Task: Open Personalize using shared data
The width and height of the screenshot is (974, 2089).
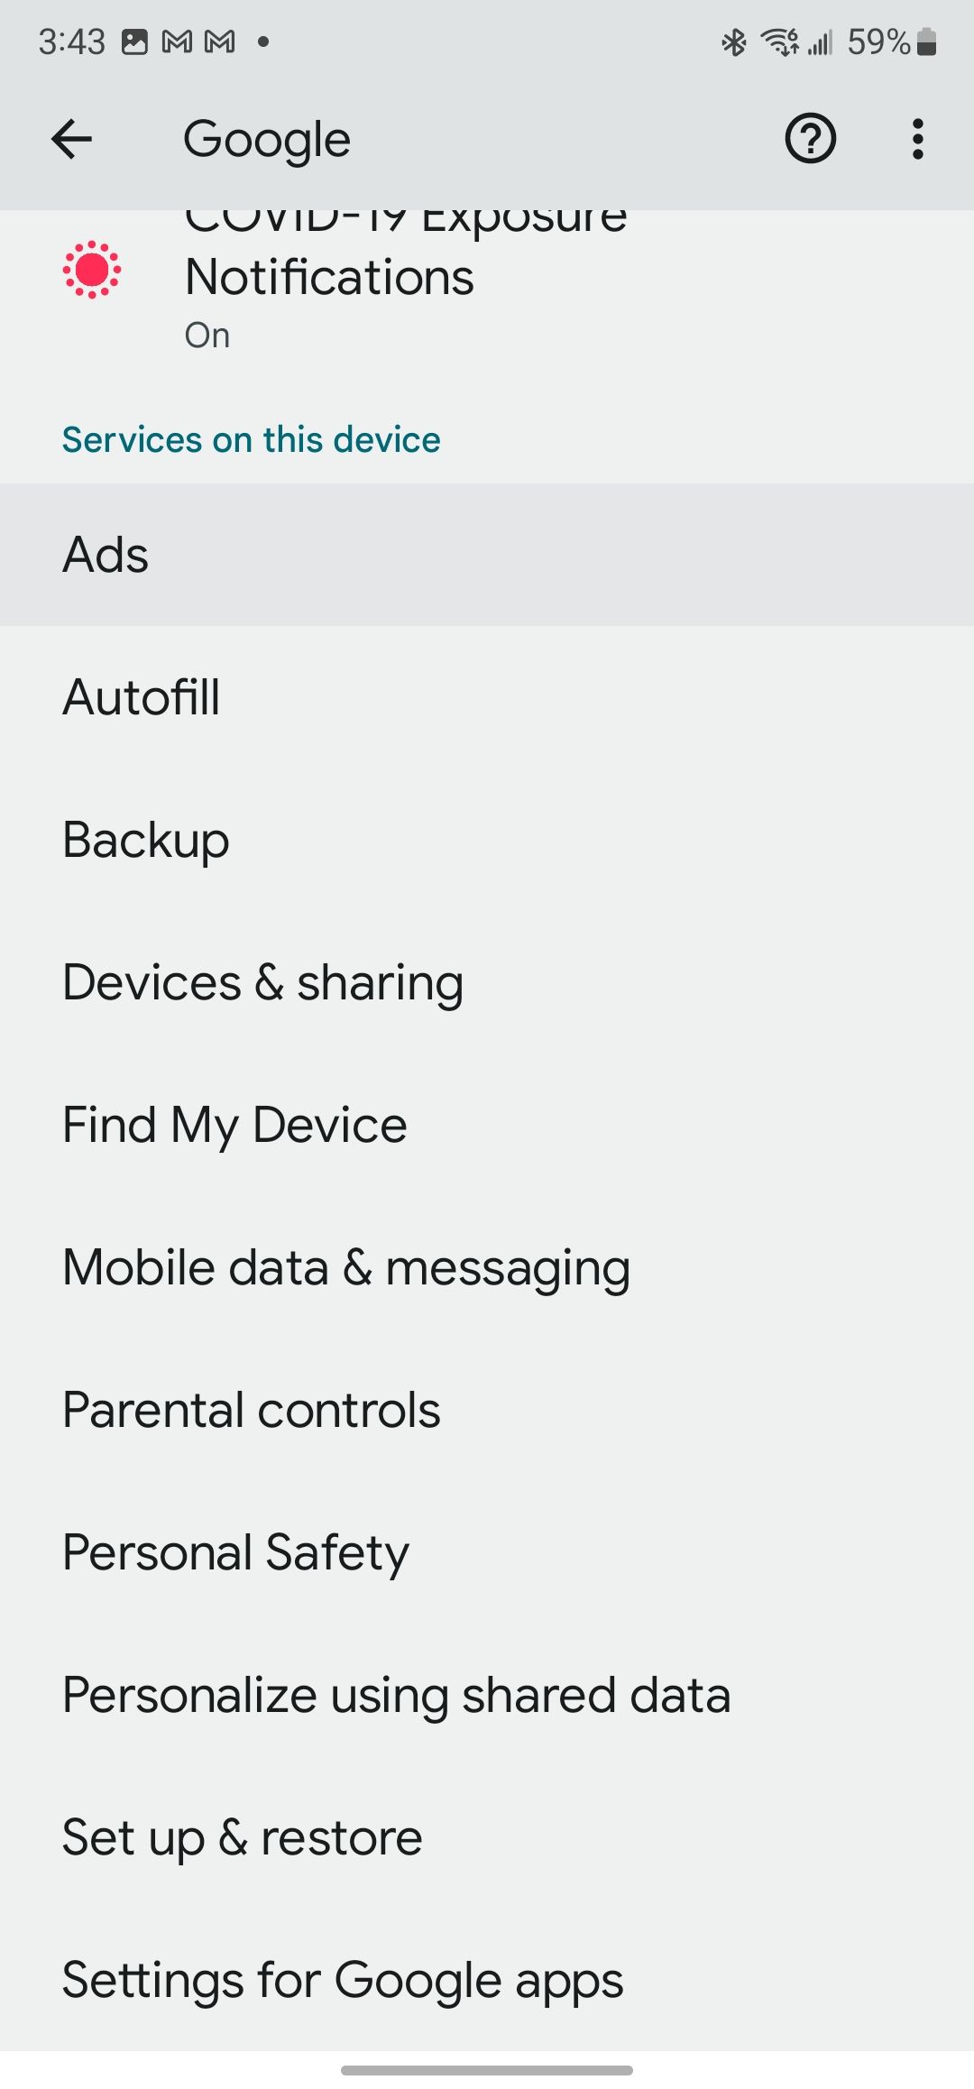Action: click(x=487, y=1693)
